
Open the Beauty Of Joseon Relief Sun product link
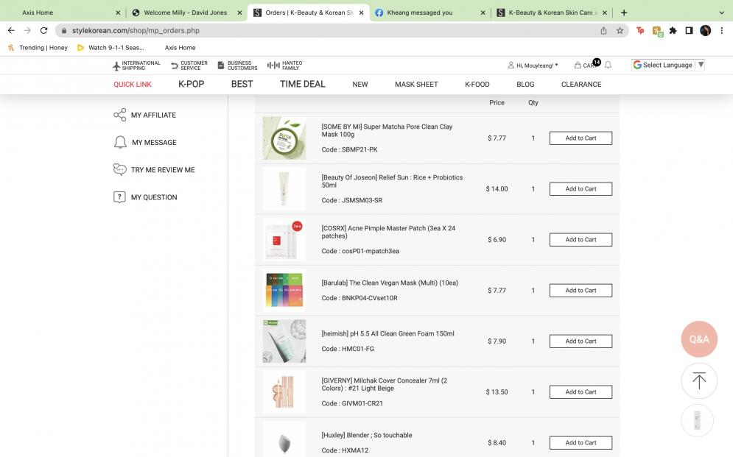(x=392, y=181)
